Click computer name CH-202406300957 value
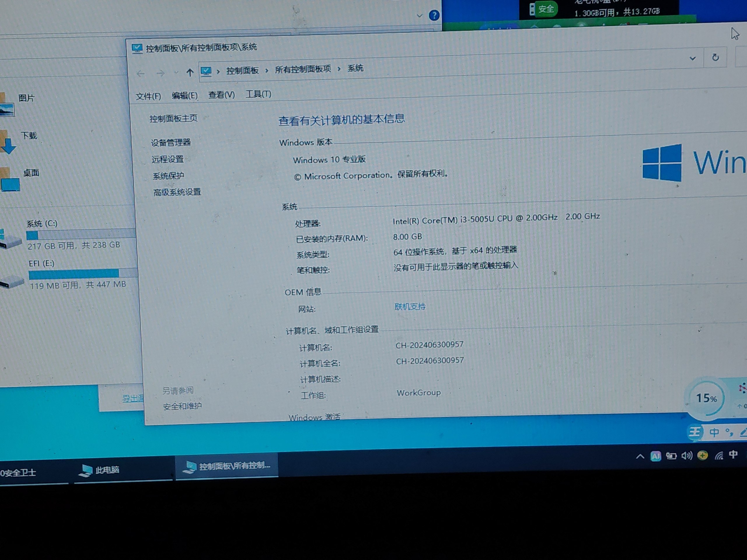 [430, 345]
